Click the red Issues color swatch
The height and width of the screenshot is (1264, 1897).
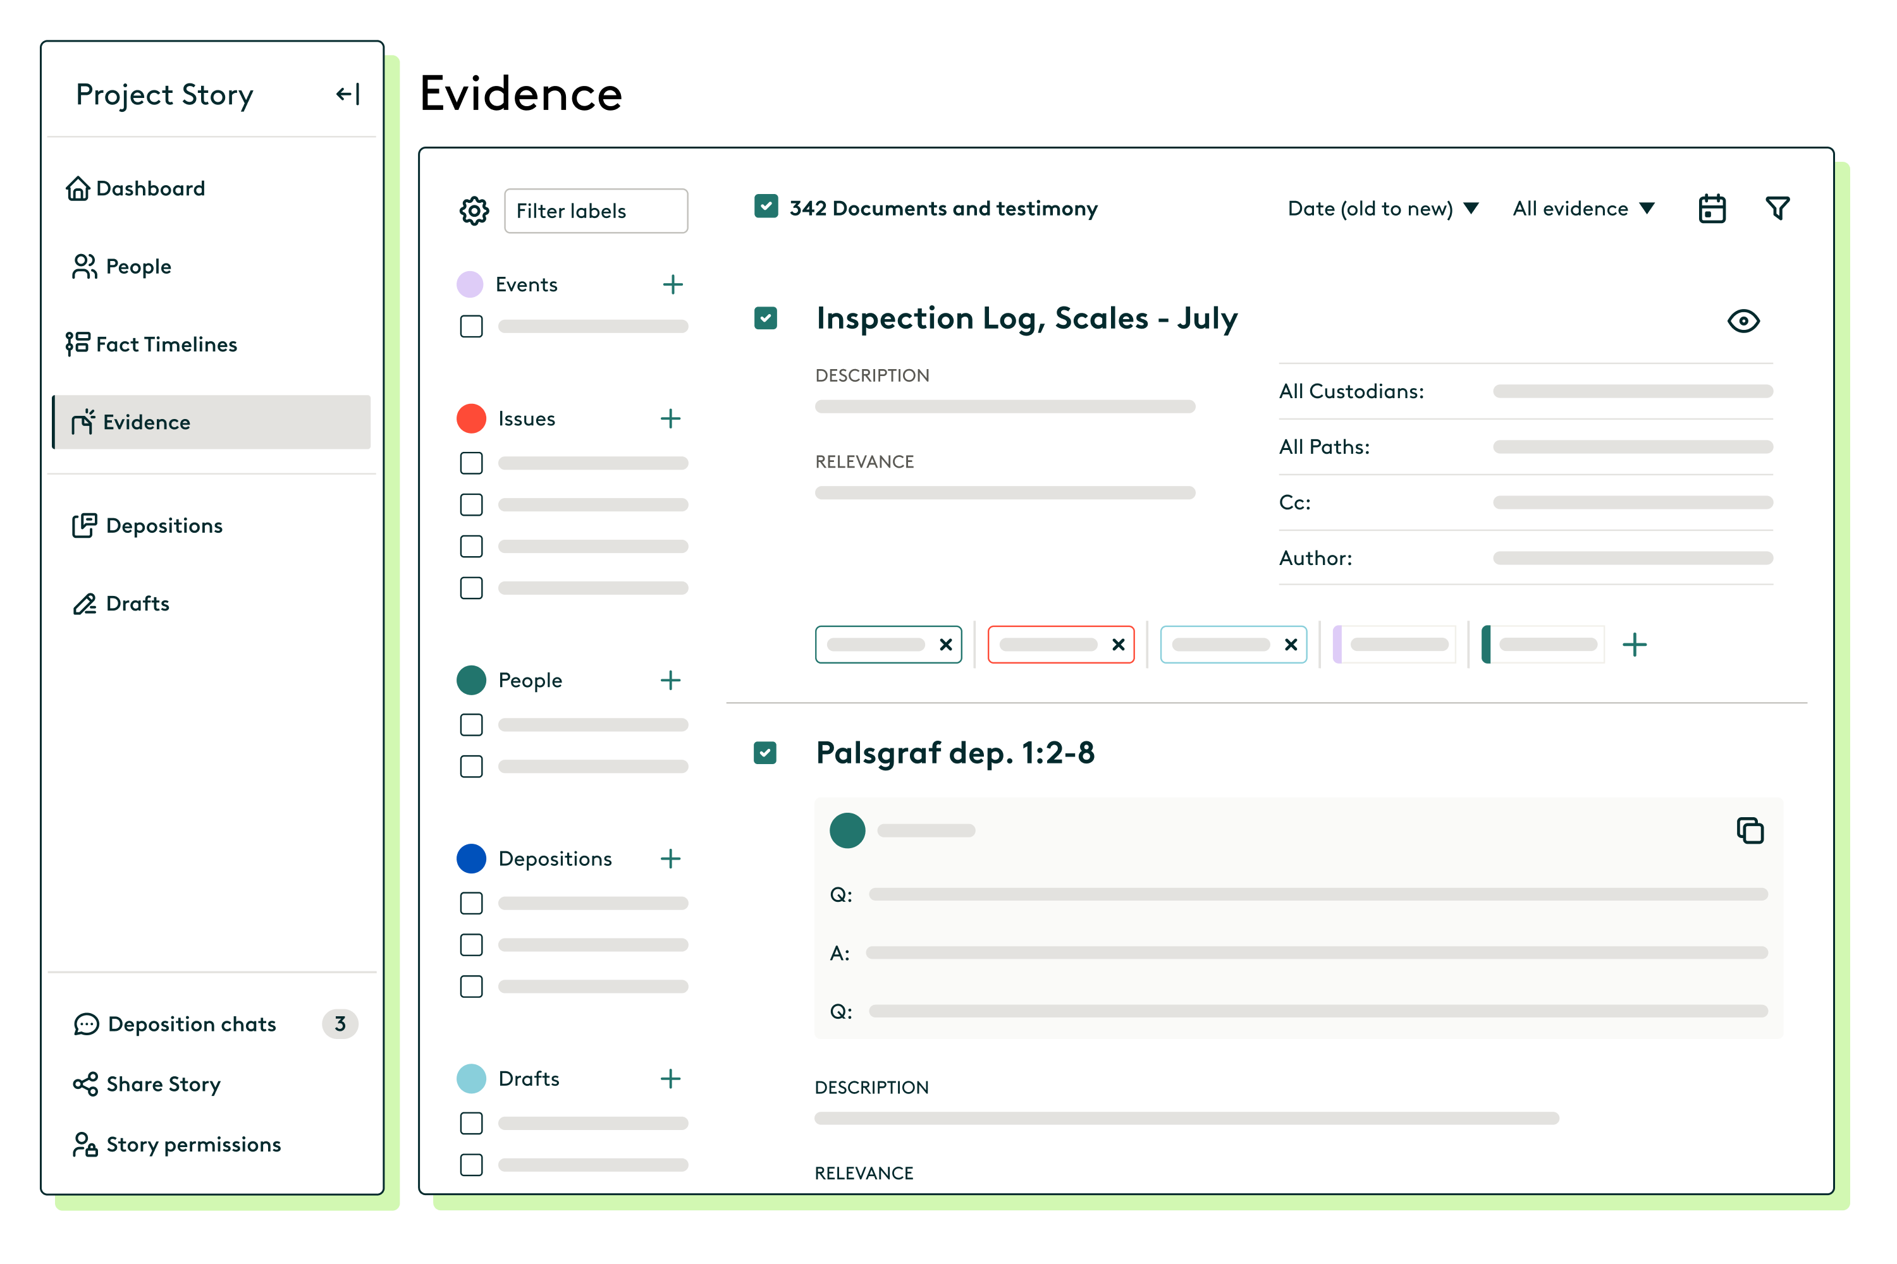tap(471, 418)
